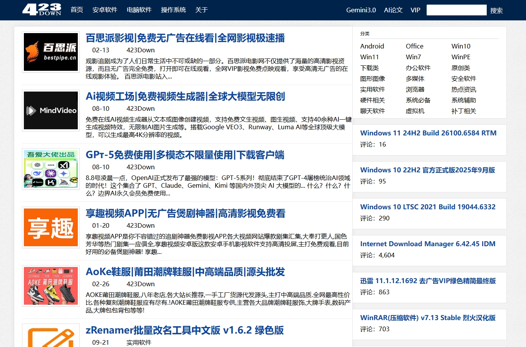This screenshot has height=347, width=526.
Task: Click the MindVideo article thumbnail
Action: [50, 110]
